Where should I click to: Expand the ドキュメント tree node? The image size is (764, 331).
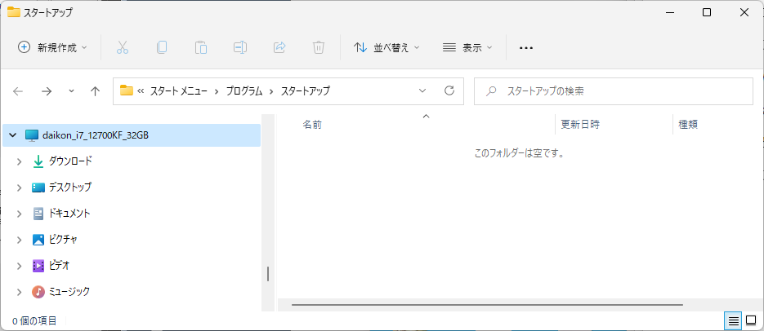click(x=20, y=214)
